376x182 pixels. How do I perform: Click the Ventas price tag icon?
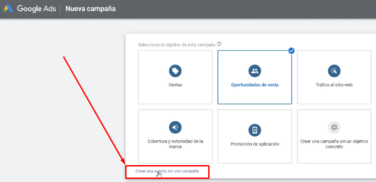point(175,71)
